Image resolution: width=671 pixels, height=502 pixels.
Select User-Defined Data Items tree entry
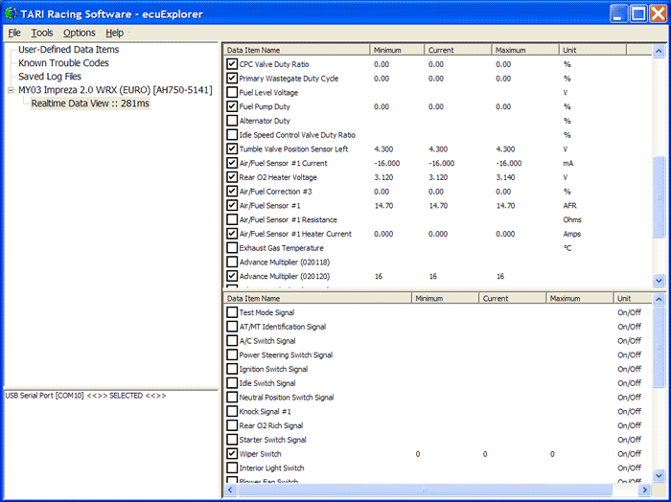[x=68, y=50]
